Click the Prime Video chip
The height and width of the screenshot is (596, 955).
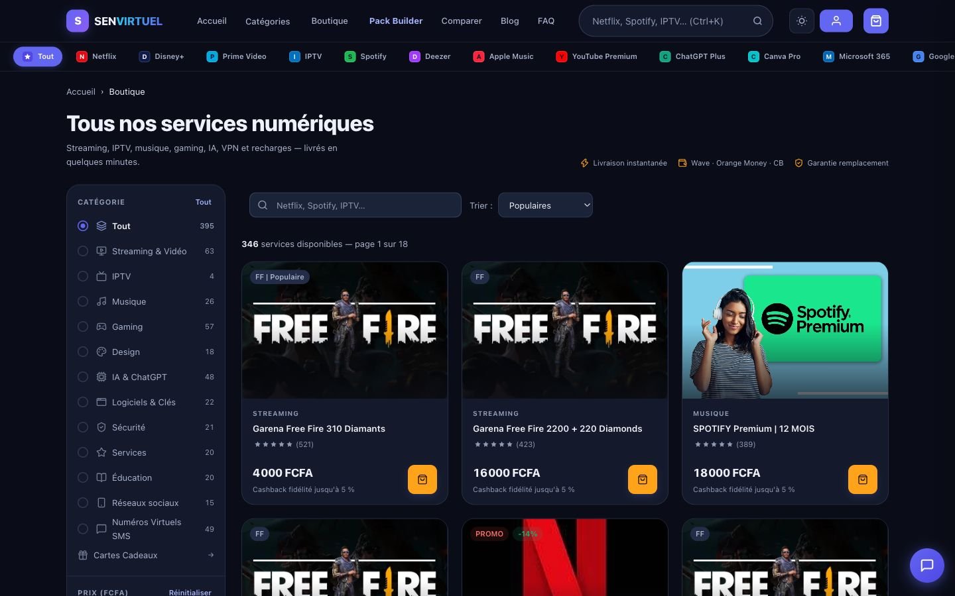(237, 57)
